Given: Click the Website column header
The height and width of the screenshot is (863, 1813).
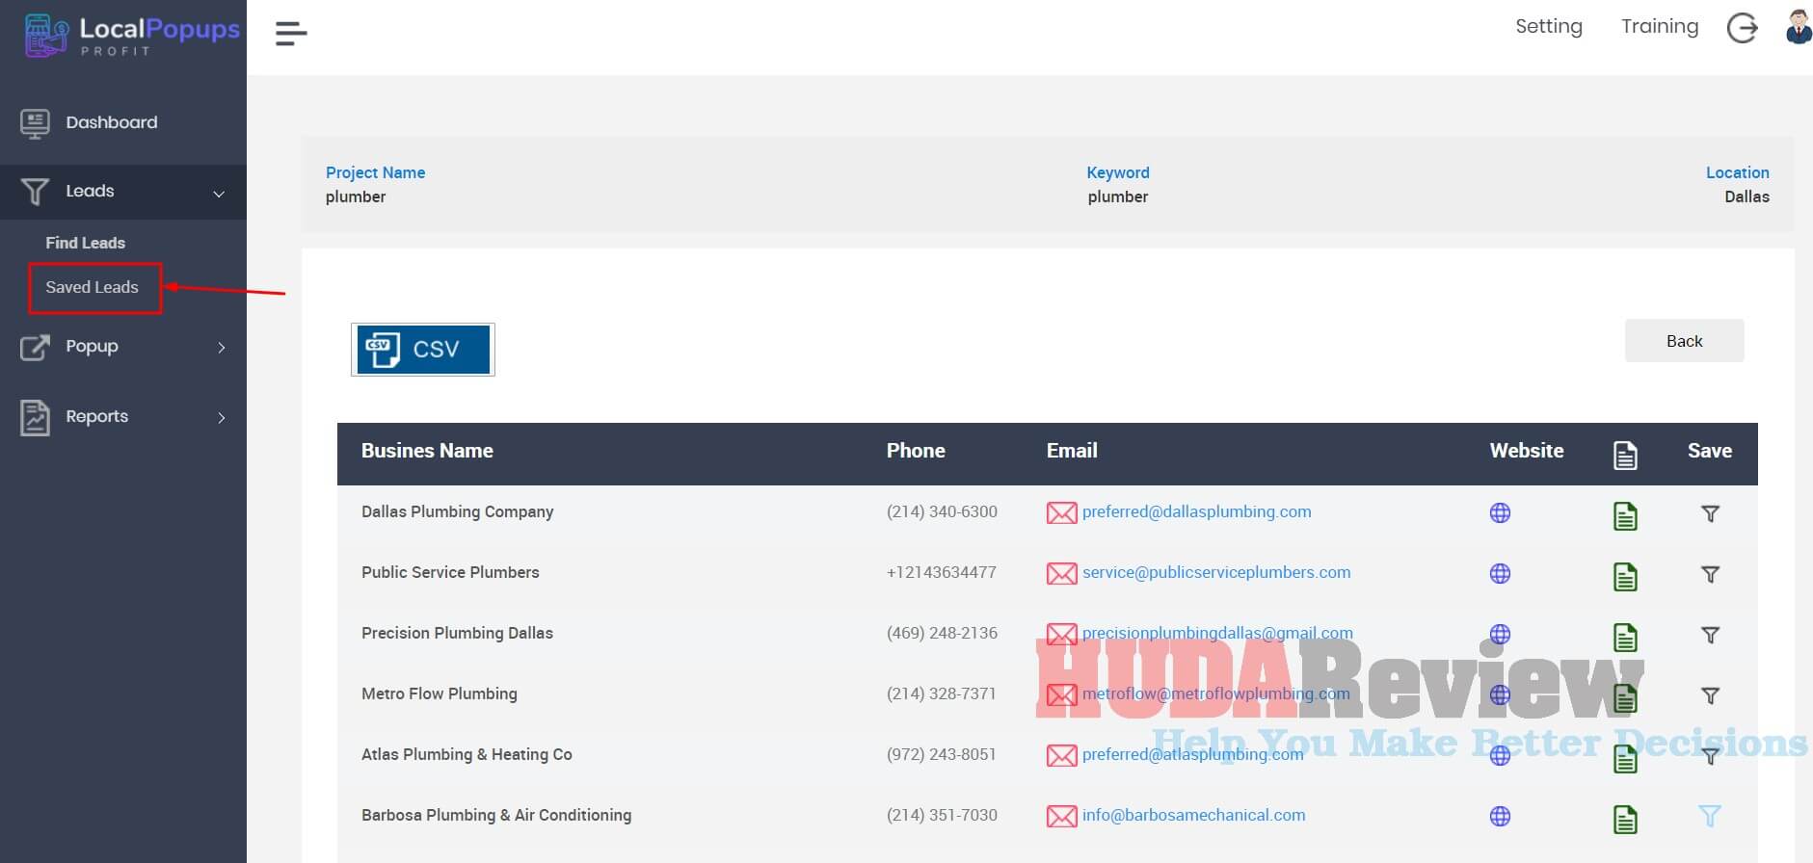Looking at the screenshot, I should point(1527,451).
